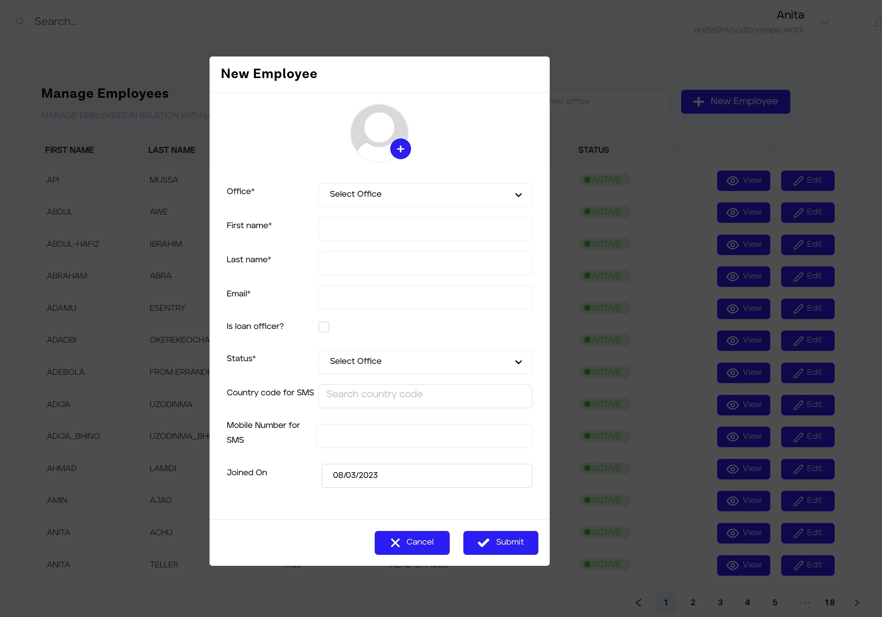
Task: Click the Search country code field
Action: pyautogui.click(x=424, y=395)
